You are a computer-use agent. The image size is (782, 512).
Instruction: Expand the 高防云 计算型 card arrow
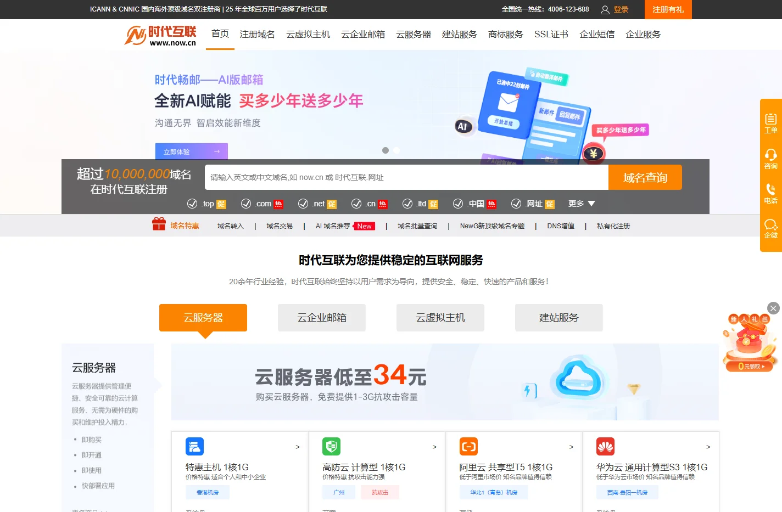[434, 447]
